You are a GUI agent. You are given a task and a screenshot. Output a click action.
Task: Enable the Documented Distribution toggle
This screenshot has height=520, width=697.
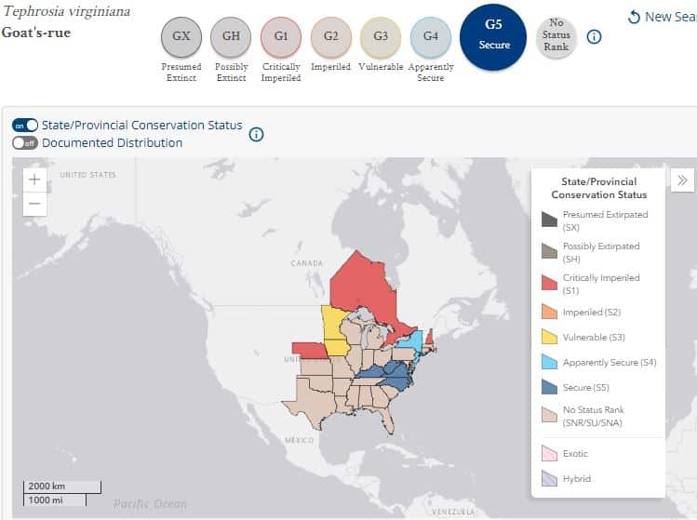point(25,143)
